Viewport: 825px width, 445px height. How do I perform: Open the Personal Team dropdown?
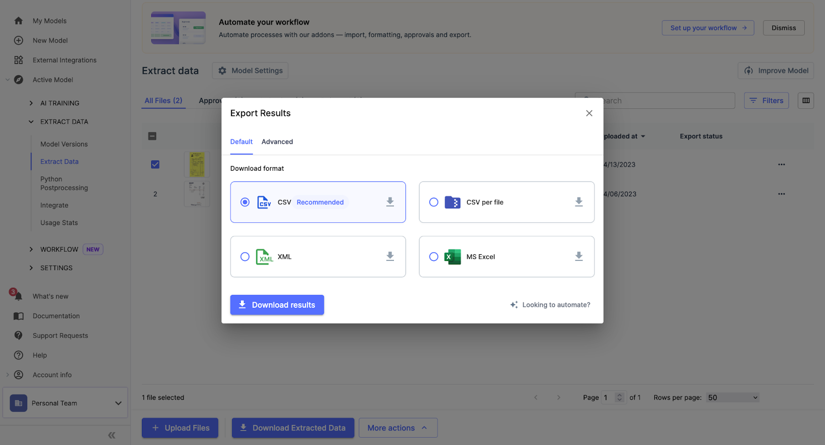(65, 403)
